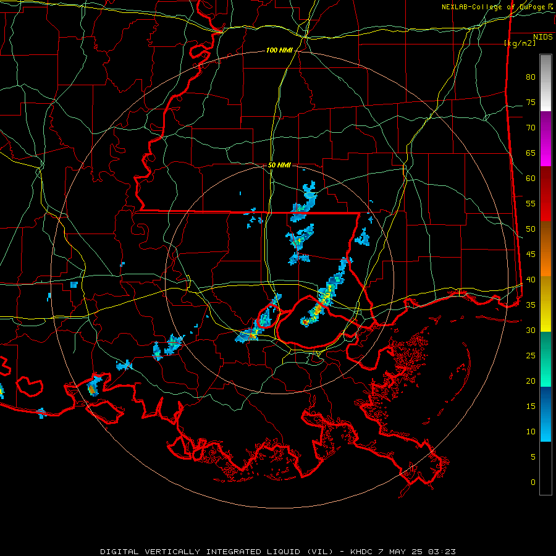
Task: Click the 10 value on the color scale
Action: (x=531, y=432)
